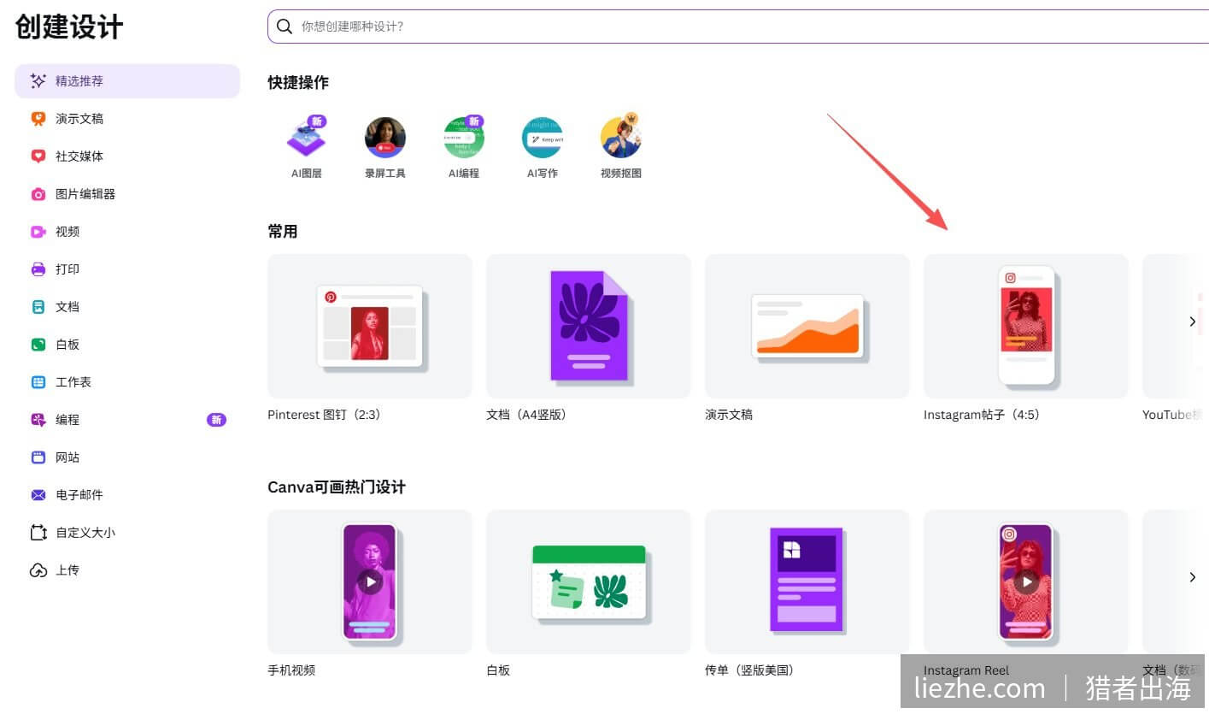Click the 自定义大小 resize icon
The width and height of the screenshot is (1209, 714).
coord(38,533)
